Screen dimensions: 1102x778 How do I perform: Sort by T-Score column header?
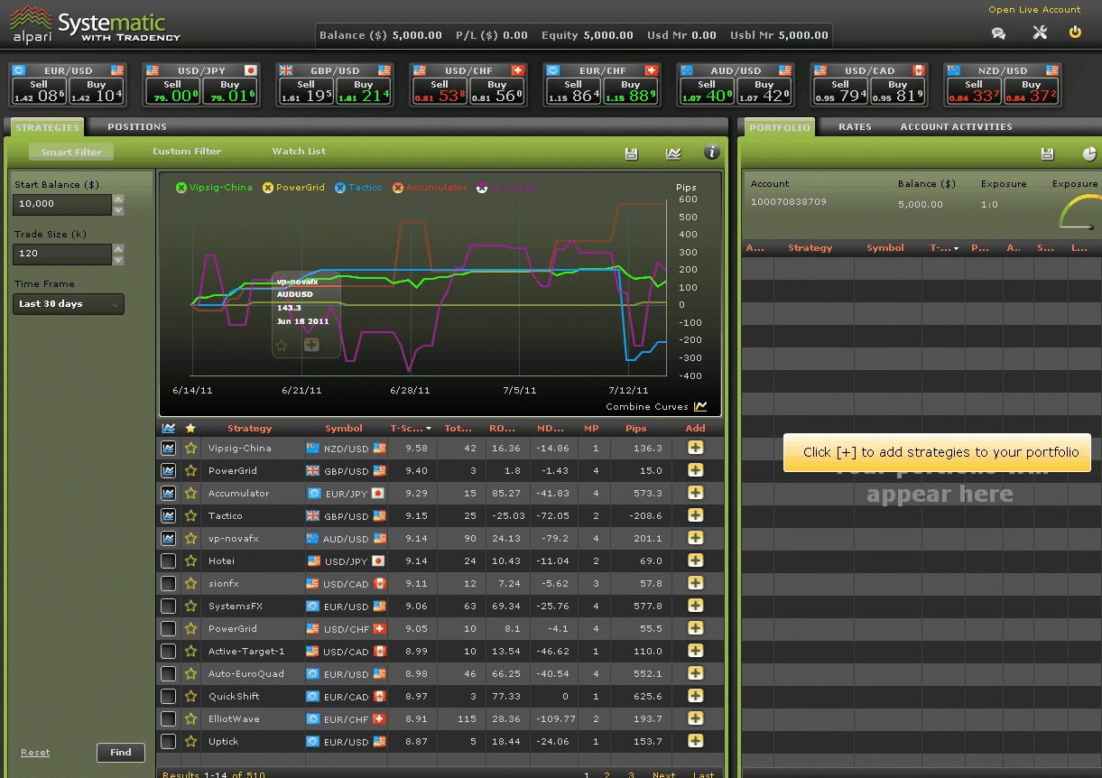tap(411, 429)
